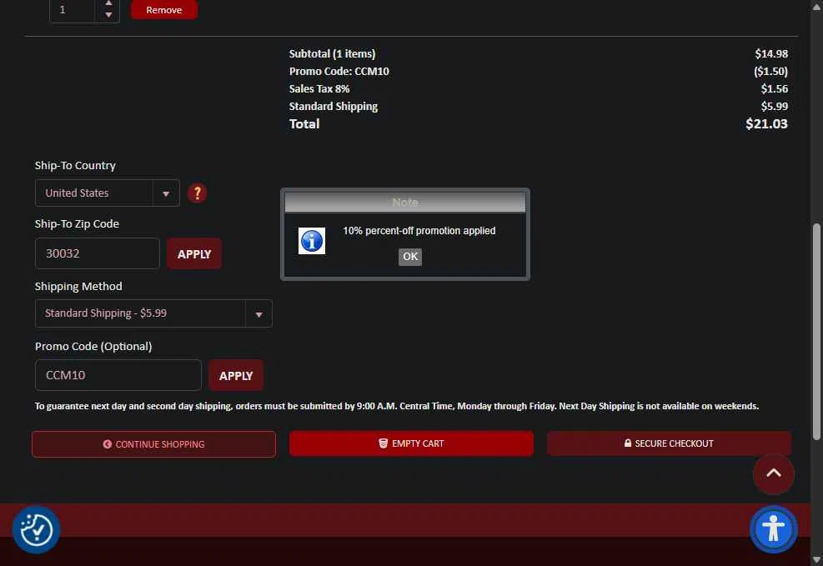Click the Promo Code: CCM10 line
Screen dimensions: 823x566
(x=339, y=72)
